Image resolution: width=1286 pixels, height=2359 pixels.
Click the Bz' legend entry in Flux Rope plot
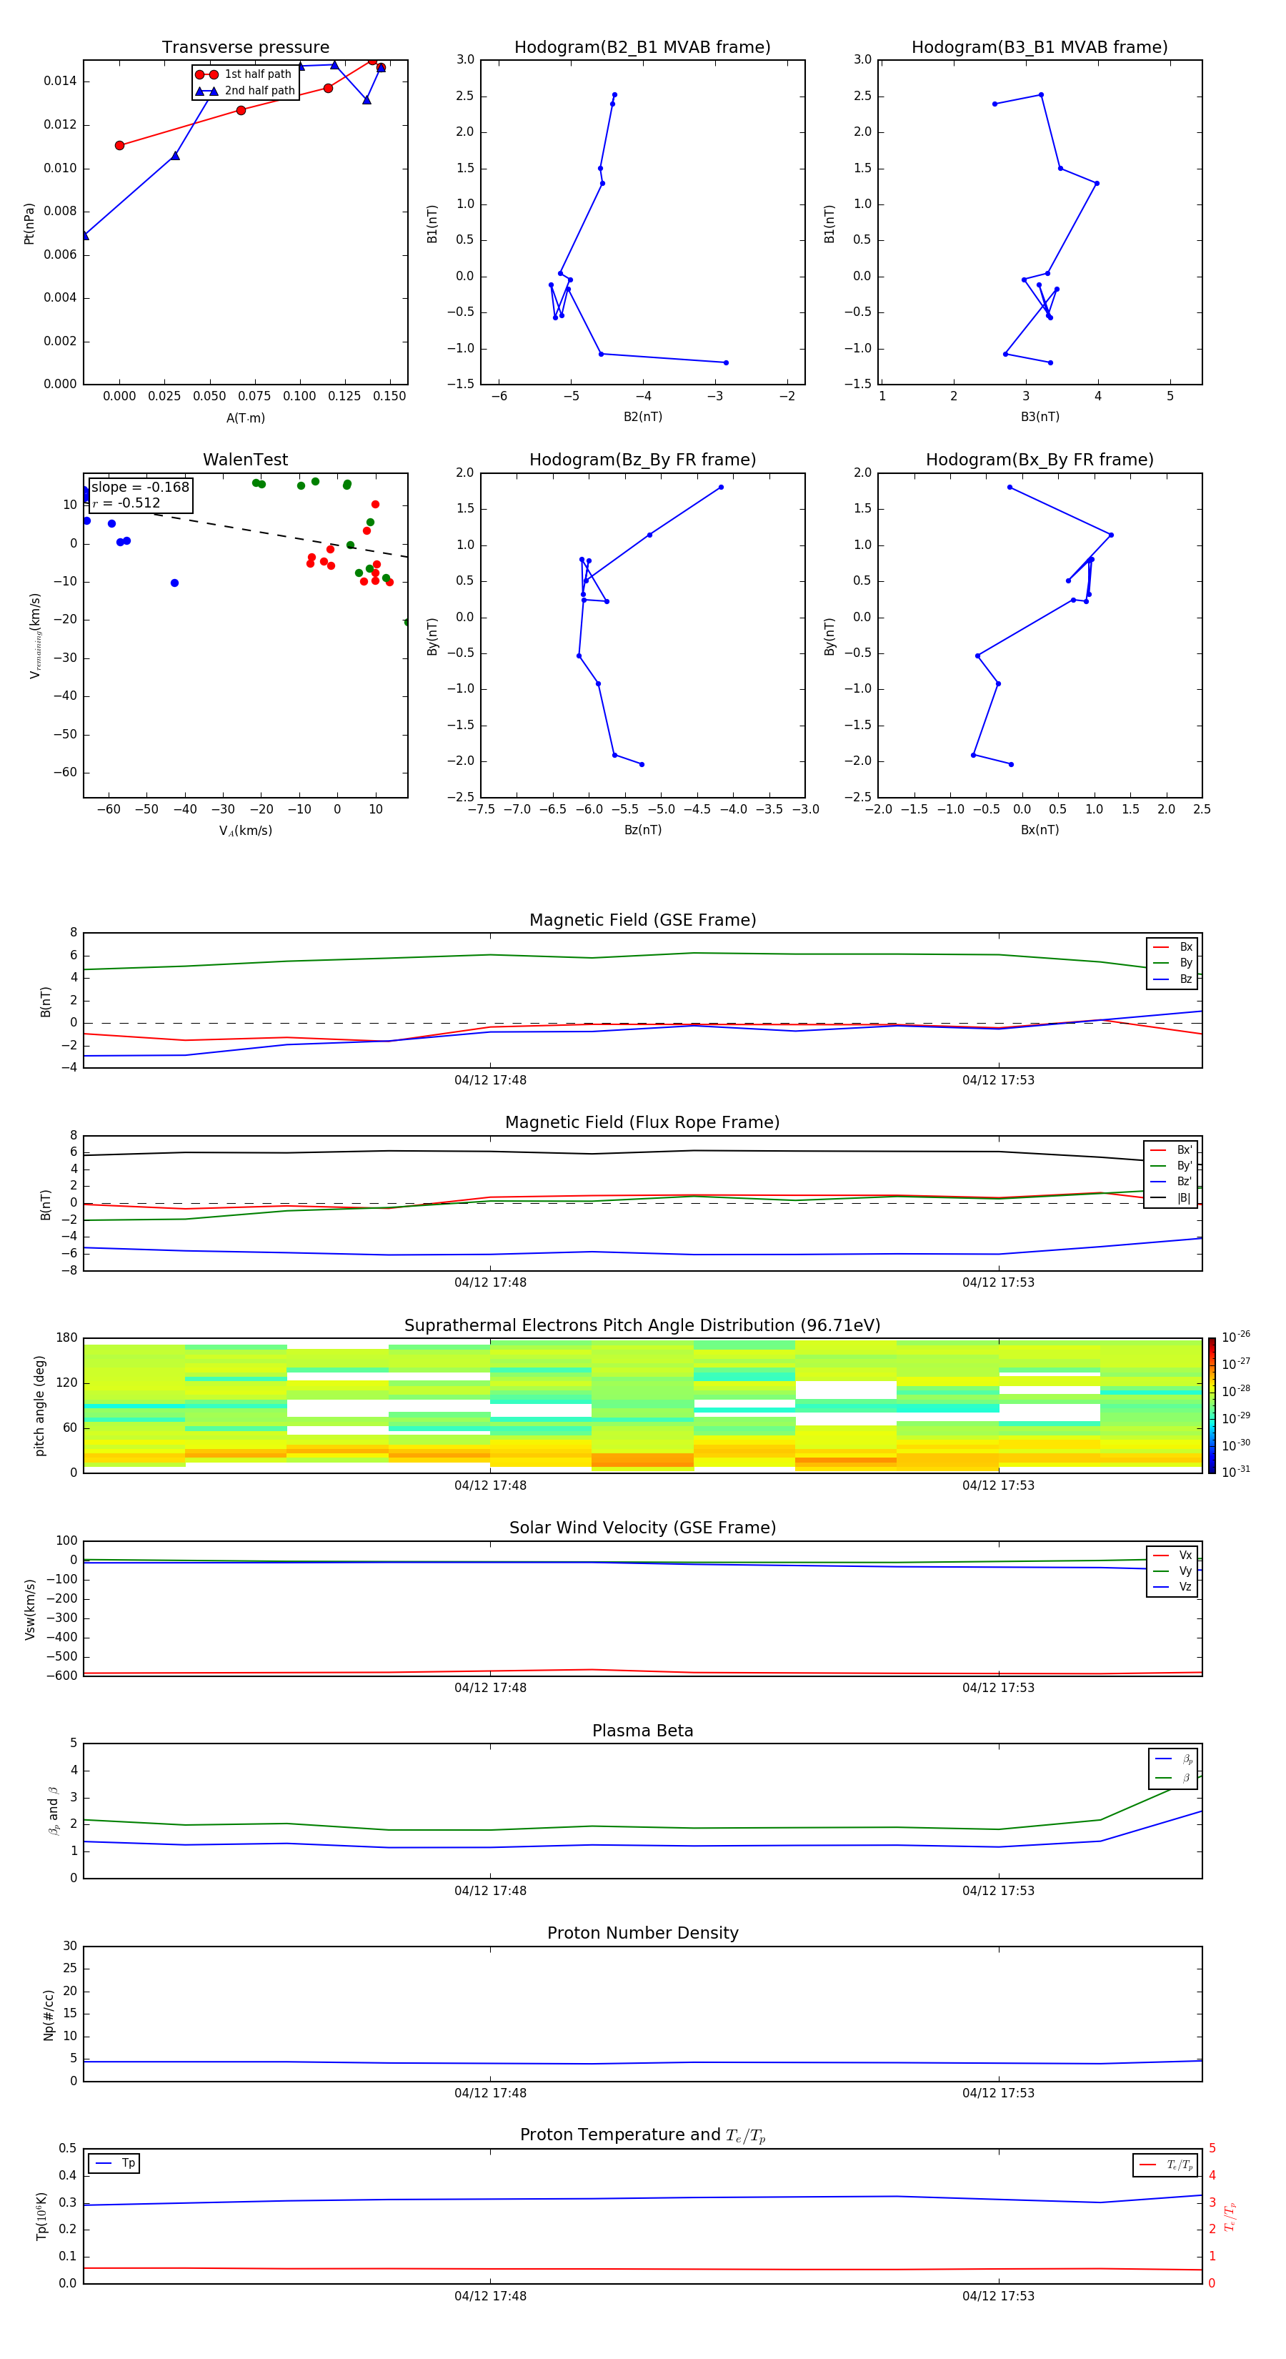(x=1171, y=1182)
